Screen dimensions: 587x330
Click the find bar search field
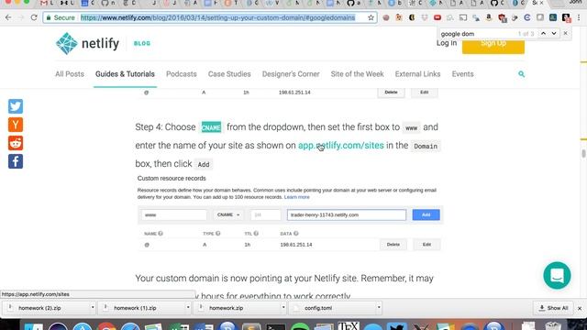click(x=477, y=34)
